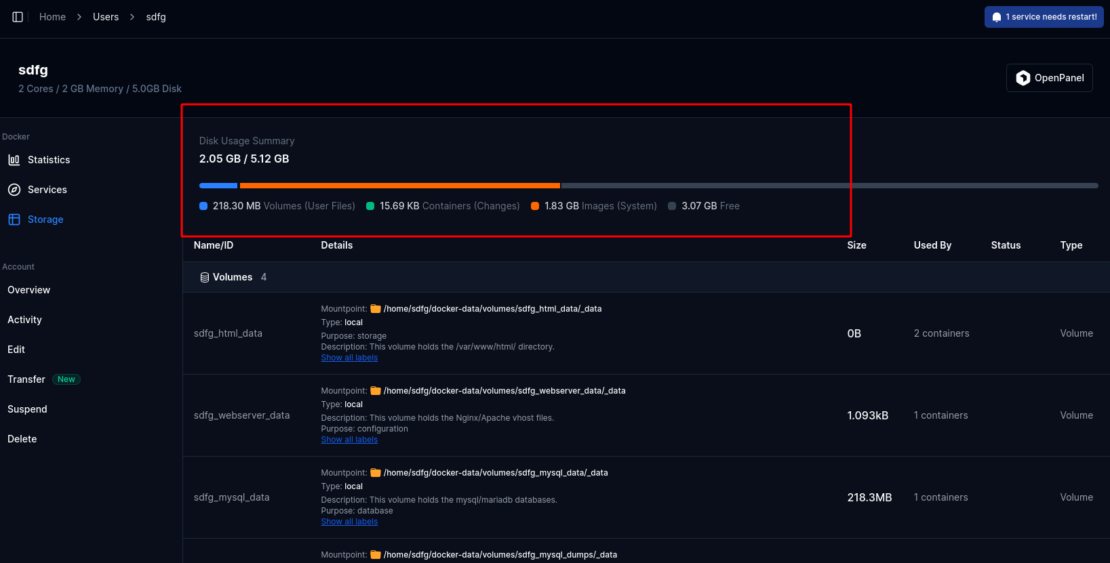This screenshot has height=563, width=1110.
Task: Click '1.83 GB Images (System)' legend text
Action: pyautogui.click(x=601, y=206)
